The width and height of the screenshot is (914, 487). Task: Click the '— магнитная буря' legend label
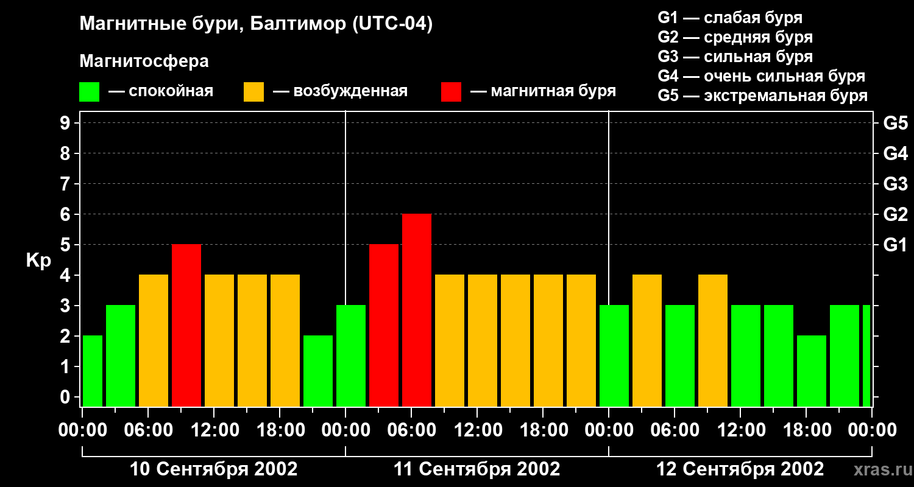click(x=544, y=91)
